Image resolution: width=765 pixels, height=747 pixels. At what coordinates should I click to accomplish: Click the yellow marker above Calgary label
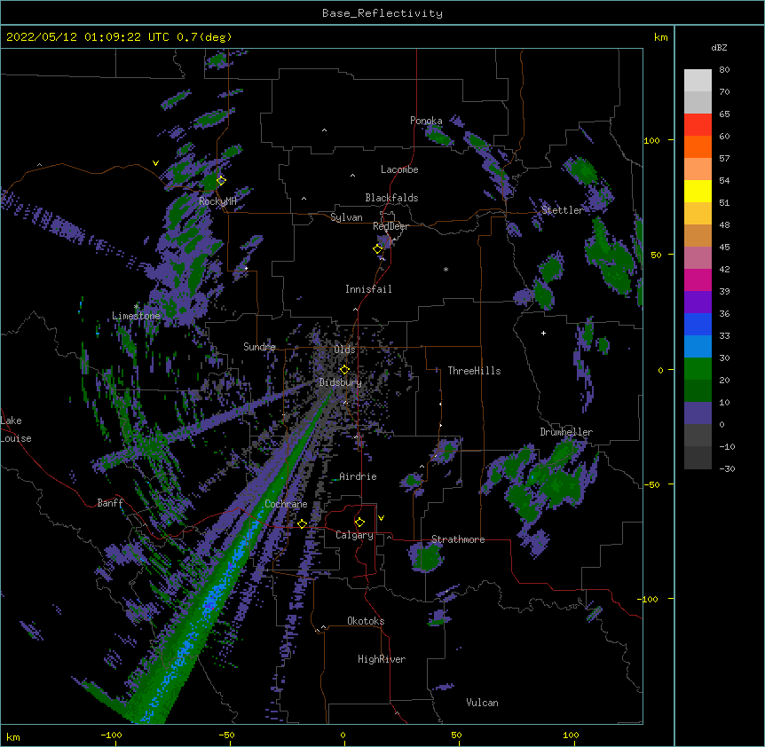(359, 523)
